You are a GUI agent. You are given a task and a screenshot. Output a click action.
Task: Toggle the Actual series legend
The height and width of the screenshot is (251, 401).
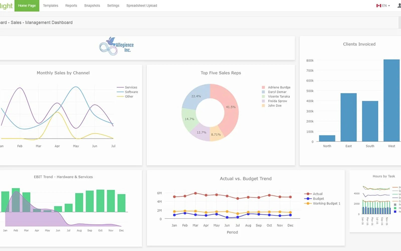coord(314,194)
